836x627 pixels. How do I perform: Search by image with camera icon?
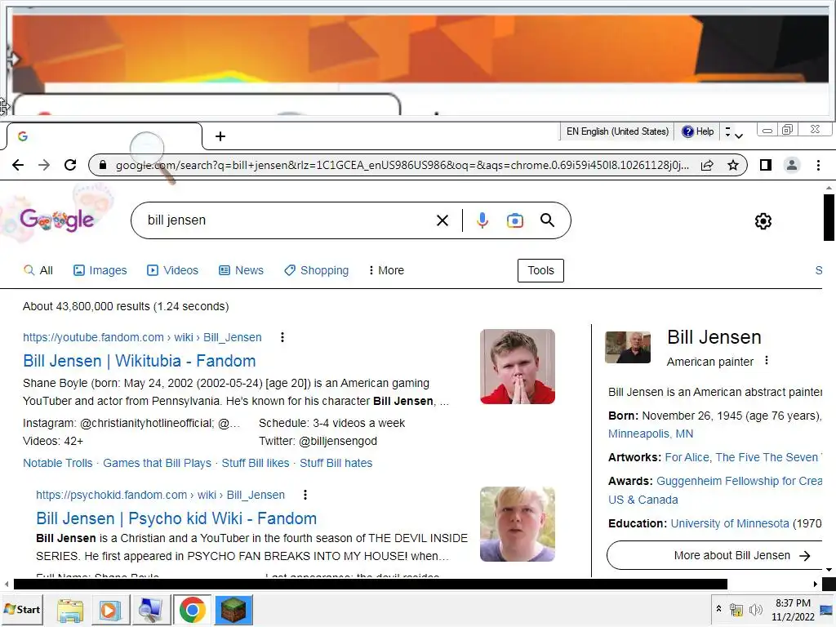515,220
